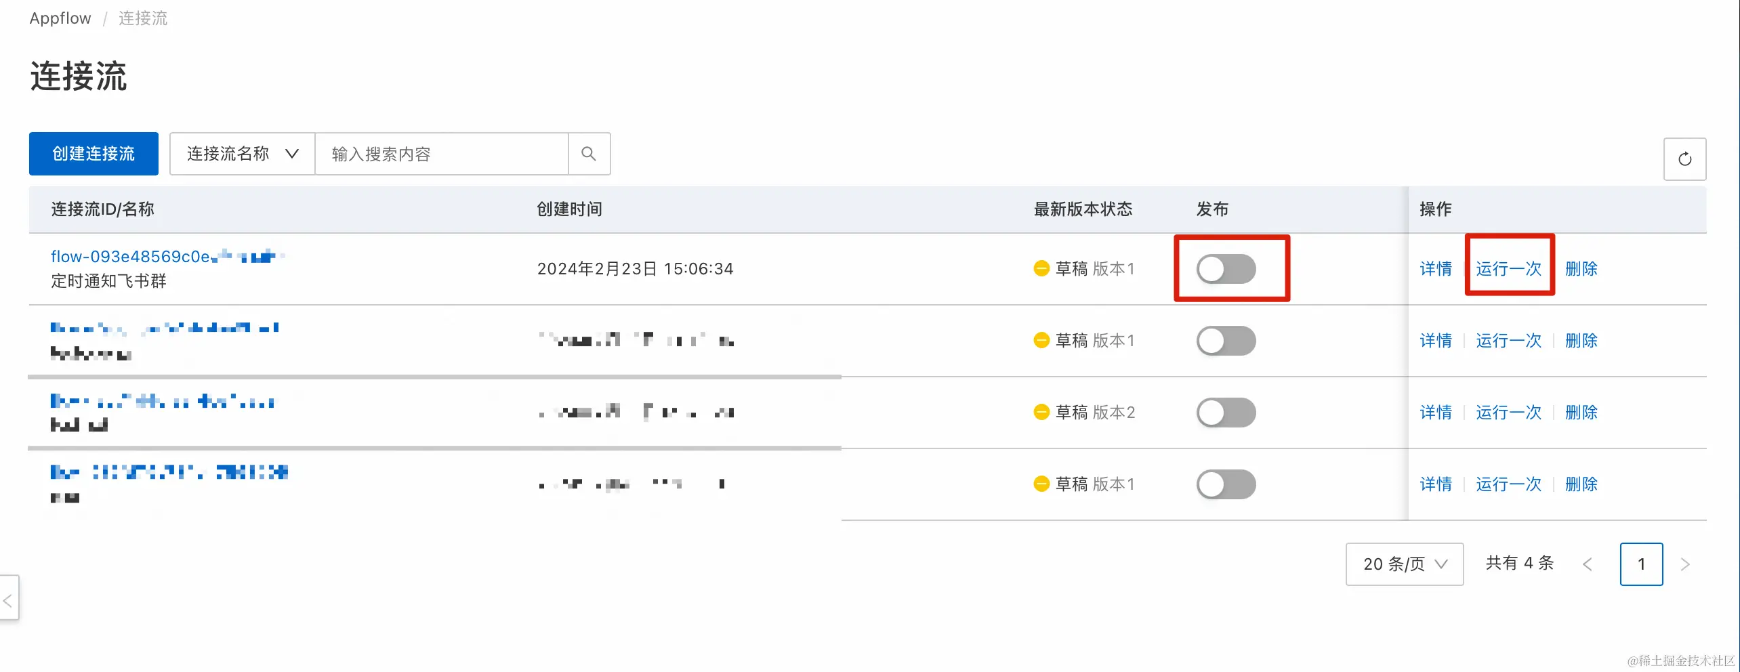The image size is (1740, 672).
Task: Click the Appflow breadcrumb
Action: (60, 18)
